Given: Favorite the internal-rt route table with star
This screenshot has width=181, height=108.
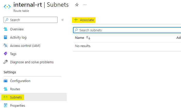Looking at the screenshot, I should pyautogui.click(x=77, y=5).
